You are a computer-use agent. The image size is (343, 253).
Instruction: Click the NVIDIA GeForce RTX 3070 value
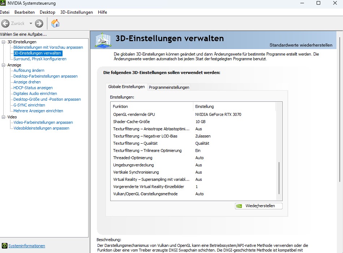pos(218,114)
